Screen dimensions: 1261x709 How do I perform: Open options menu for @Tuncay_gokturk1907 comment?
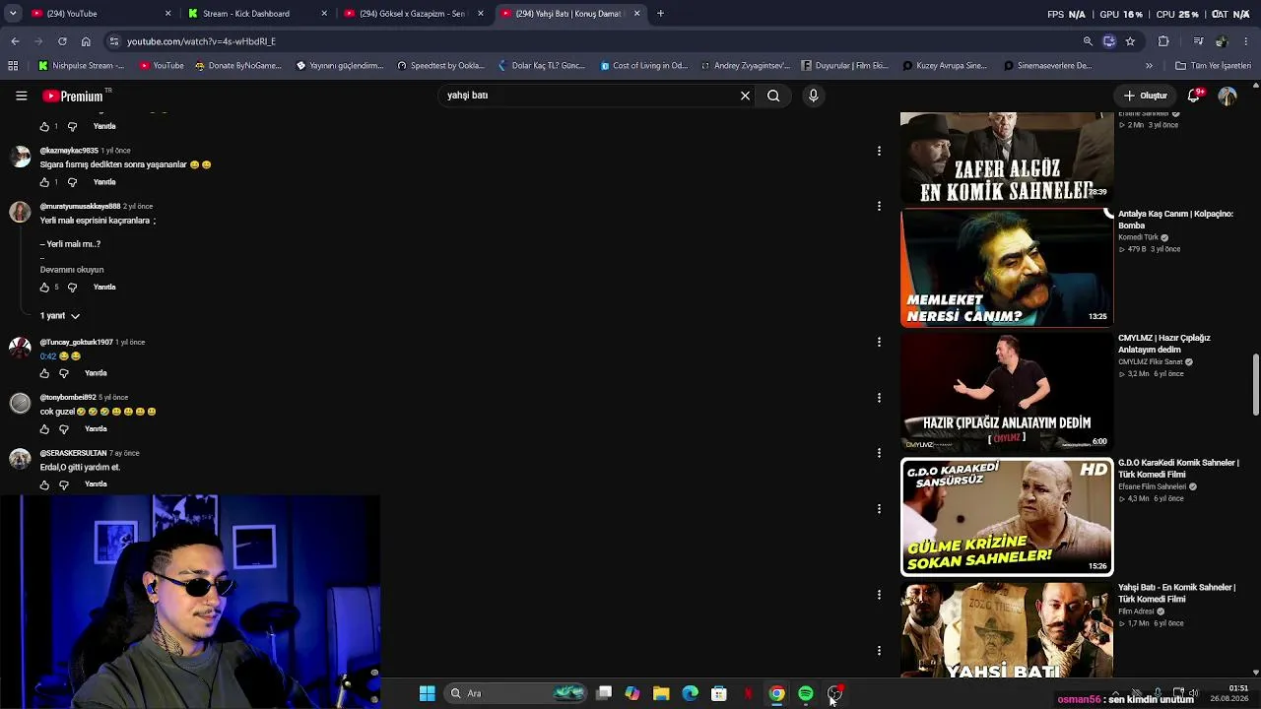879,342
